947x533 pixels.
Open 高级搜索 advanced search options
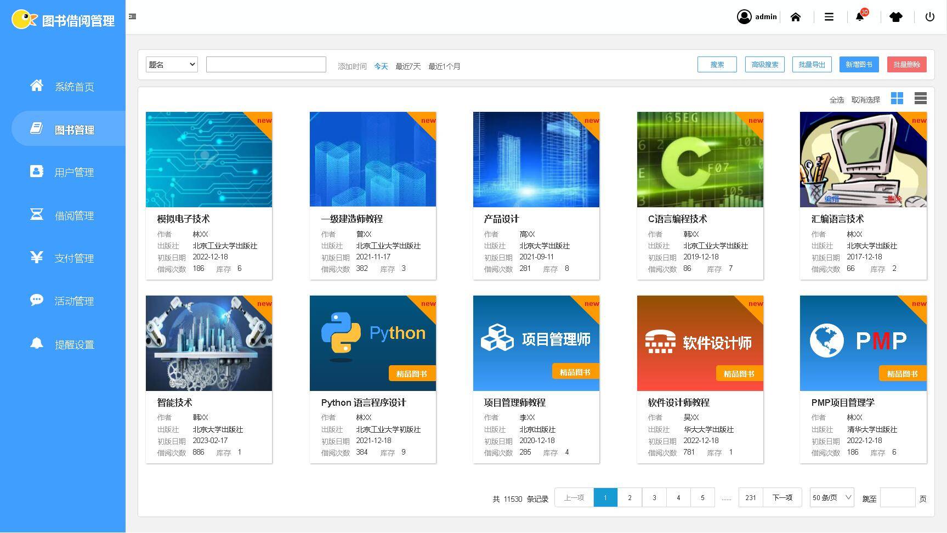(x=764, y=65)
